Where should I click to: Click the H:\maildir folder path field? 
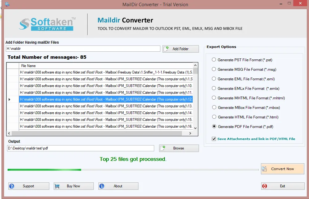[83, 49]
